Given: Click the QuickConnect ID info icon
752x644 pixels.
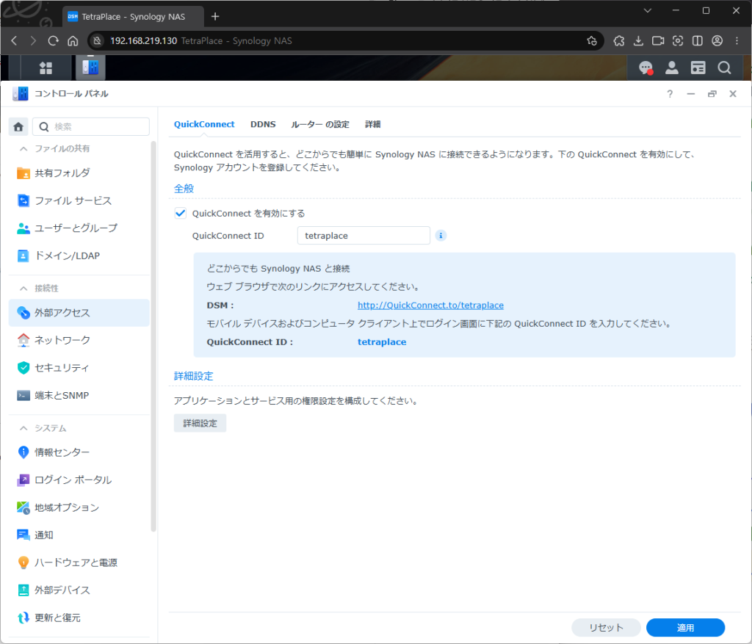Looking at the screenshot, I should click(441, 236).
